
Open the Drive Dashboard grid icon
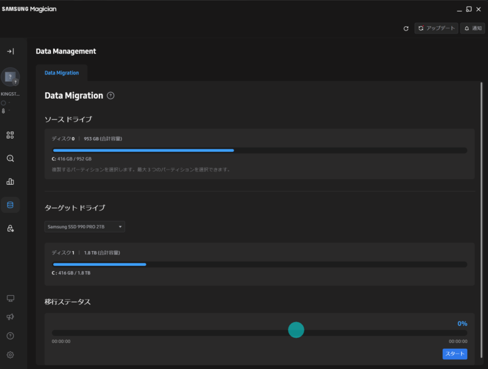[x=10, y=135]
